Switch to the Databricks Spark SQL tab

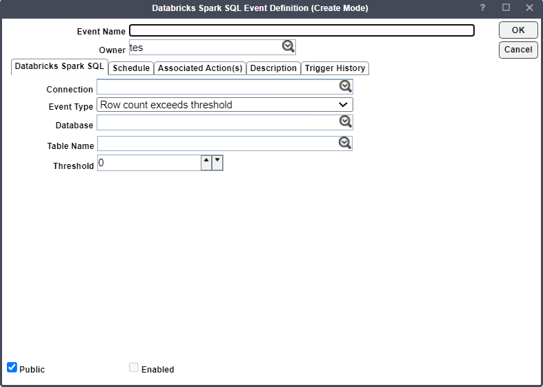59,66
